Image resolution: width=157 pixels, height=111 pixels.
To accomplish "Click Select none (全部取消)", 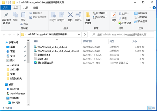I will pos(141,17).
